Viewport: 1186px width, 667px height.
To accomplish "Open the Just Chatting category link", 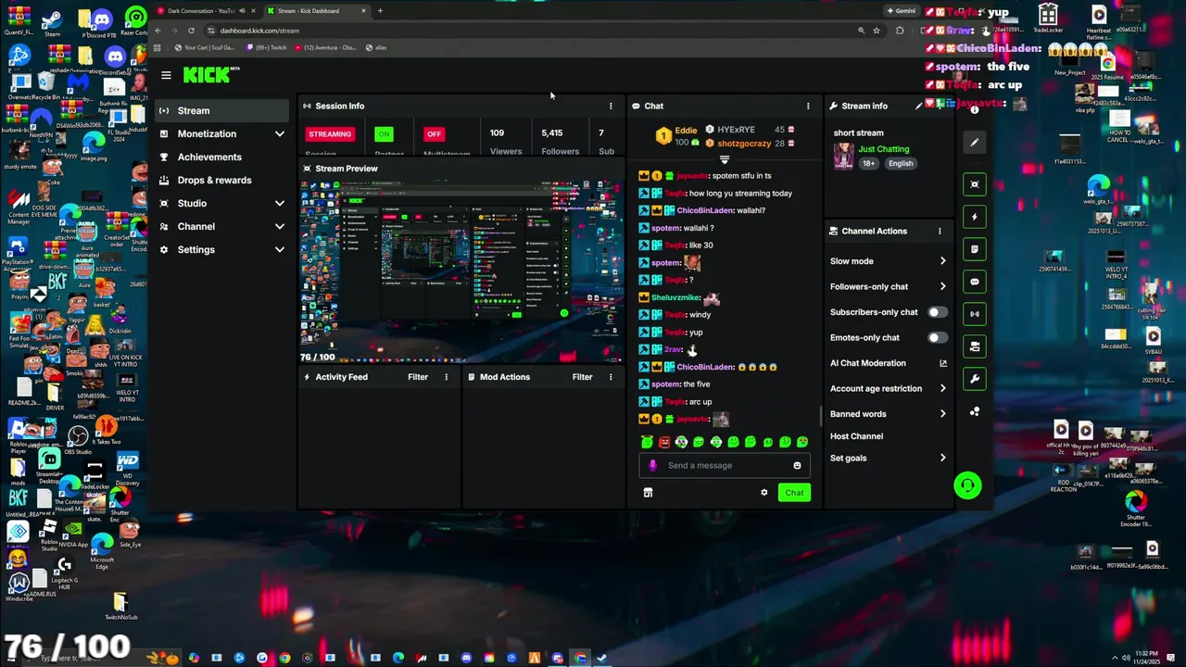I will (884, 149).
